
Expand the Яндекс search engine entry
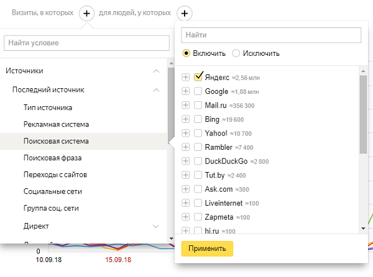[185, 77]
